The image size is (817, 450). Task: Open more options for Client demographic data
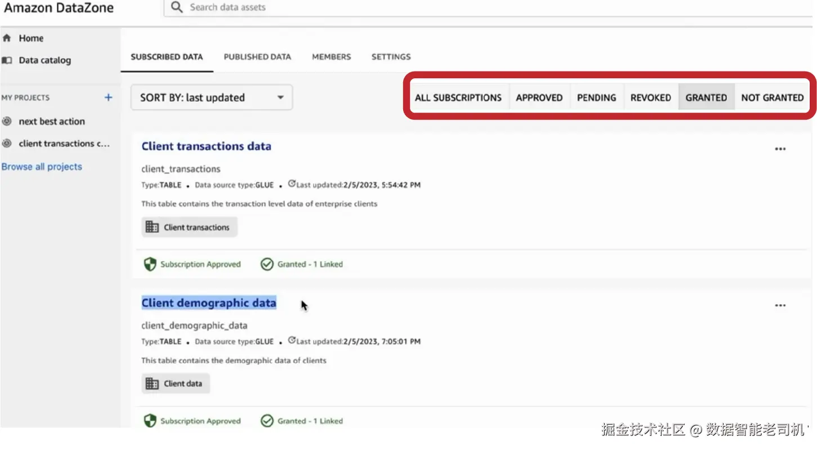(780, 306)
